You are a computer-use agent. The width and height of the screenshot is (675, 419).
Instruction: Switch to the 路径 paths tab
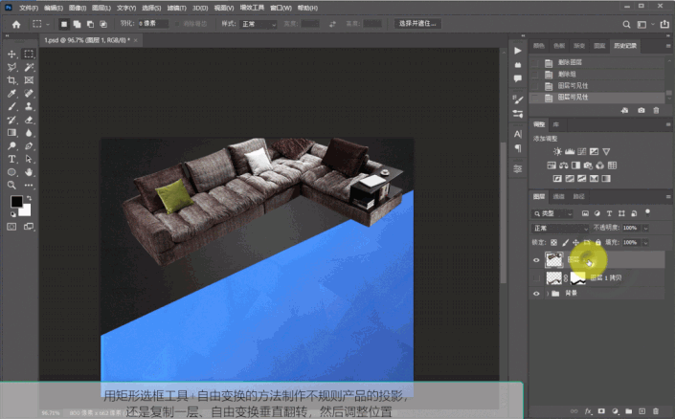pyautogui.click(x=578, y=197)
